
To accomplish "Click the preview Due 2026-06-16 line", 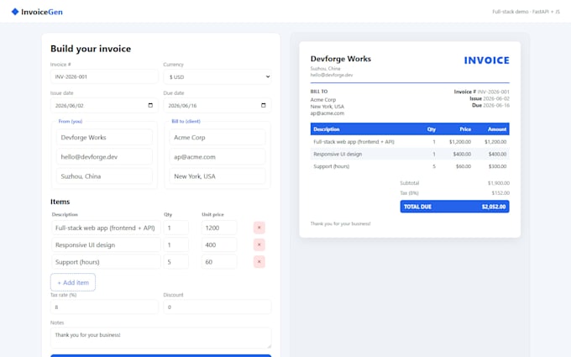I will point(490,105).
